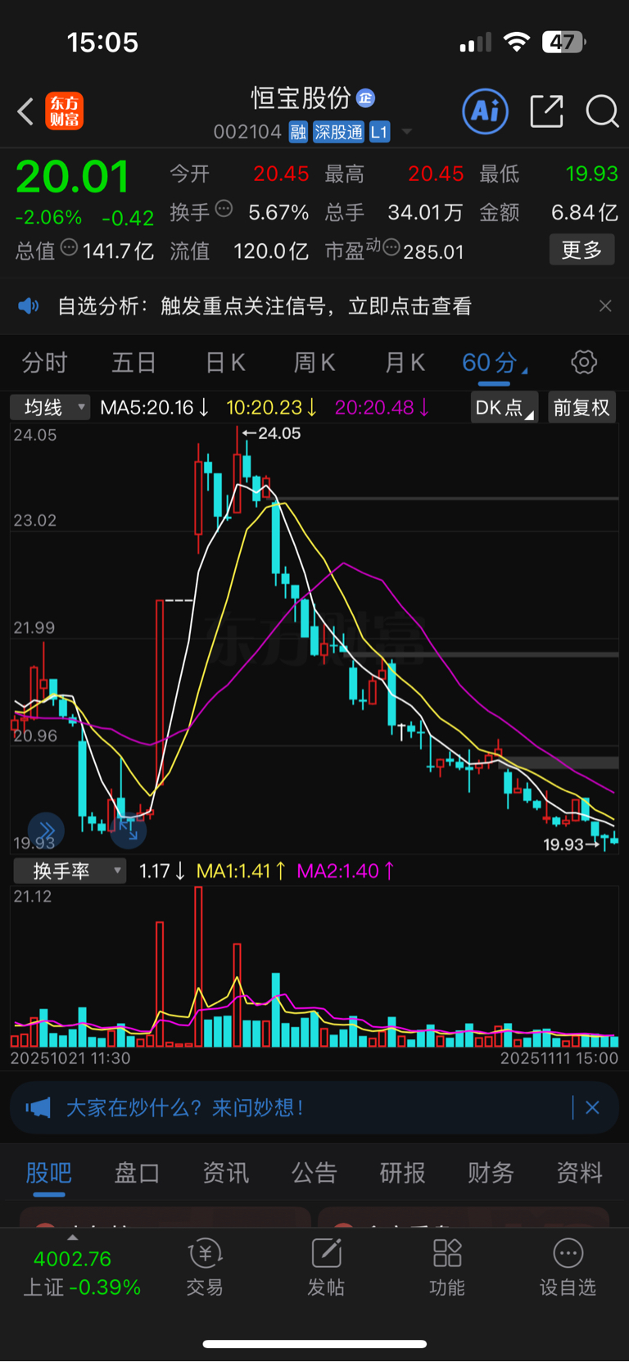
Task: Click the 更多 button
Action: coord(581,250)
